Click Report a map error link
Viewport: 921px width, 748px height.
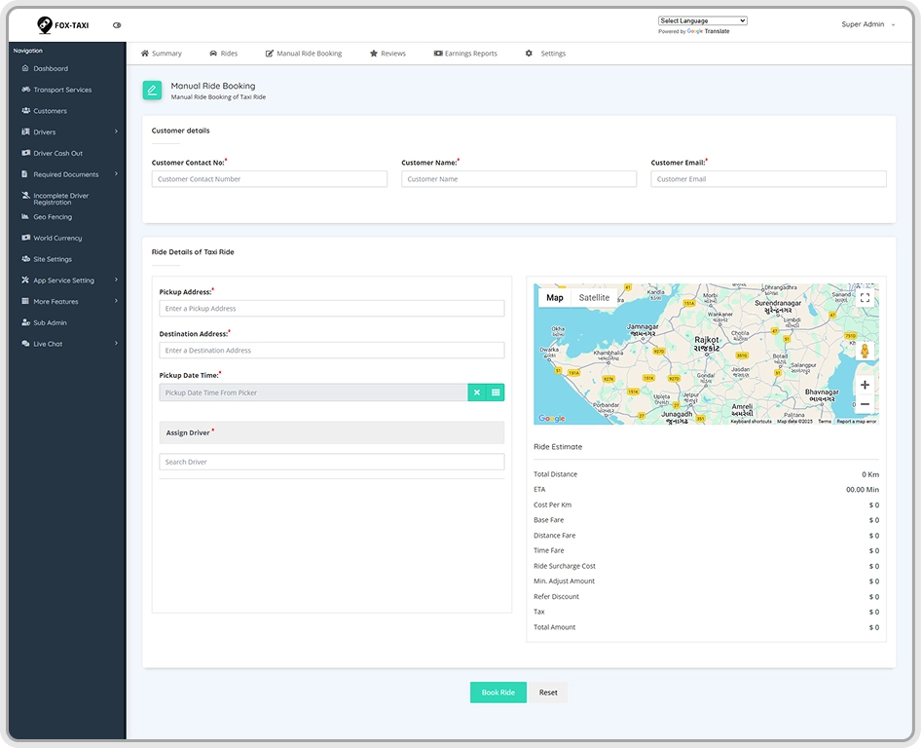856,422
